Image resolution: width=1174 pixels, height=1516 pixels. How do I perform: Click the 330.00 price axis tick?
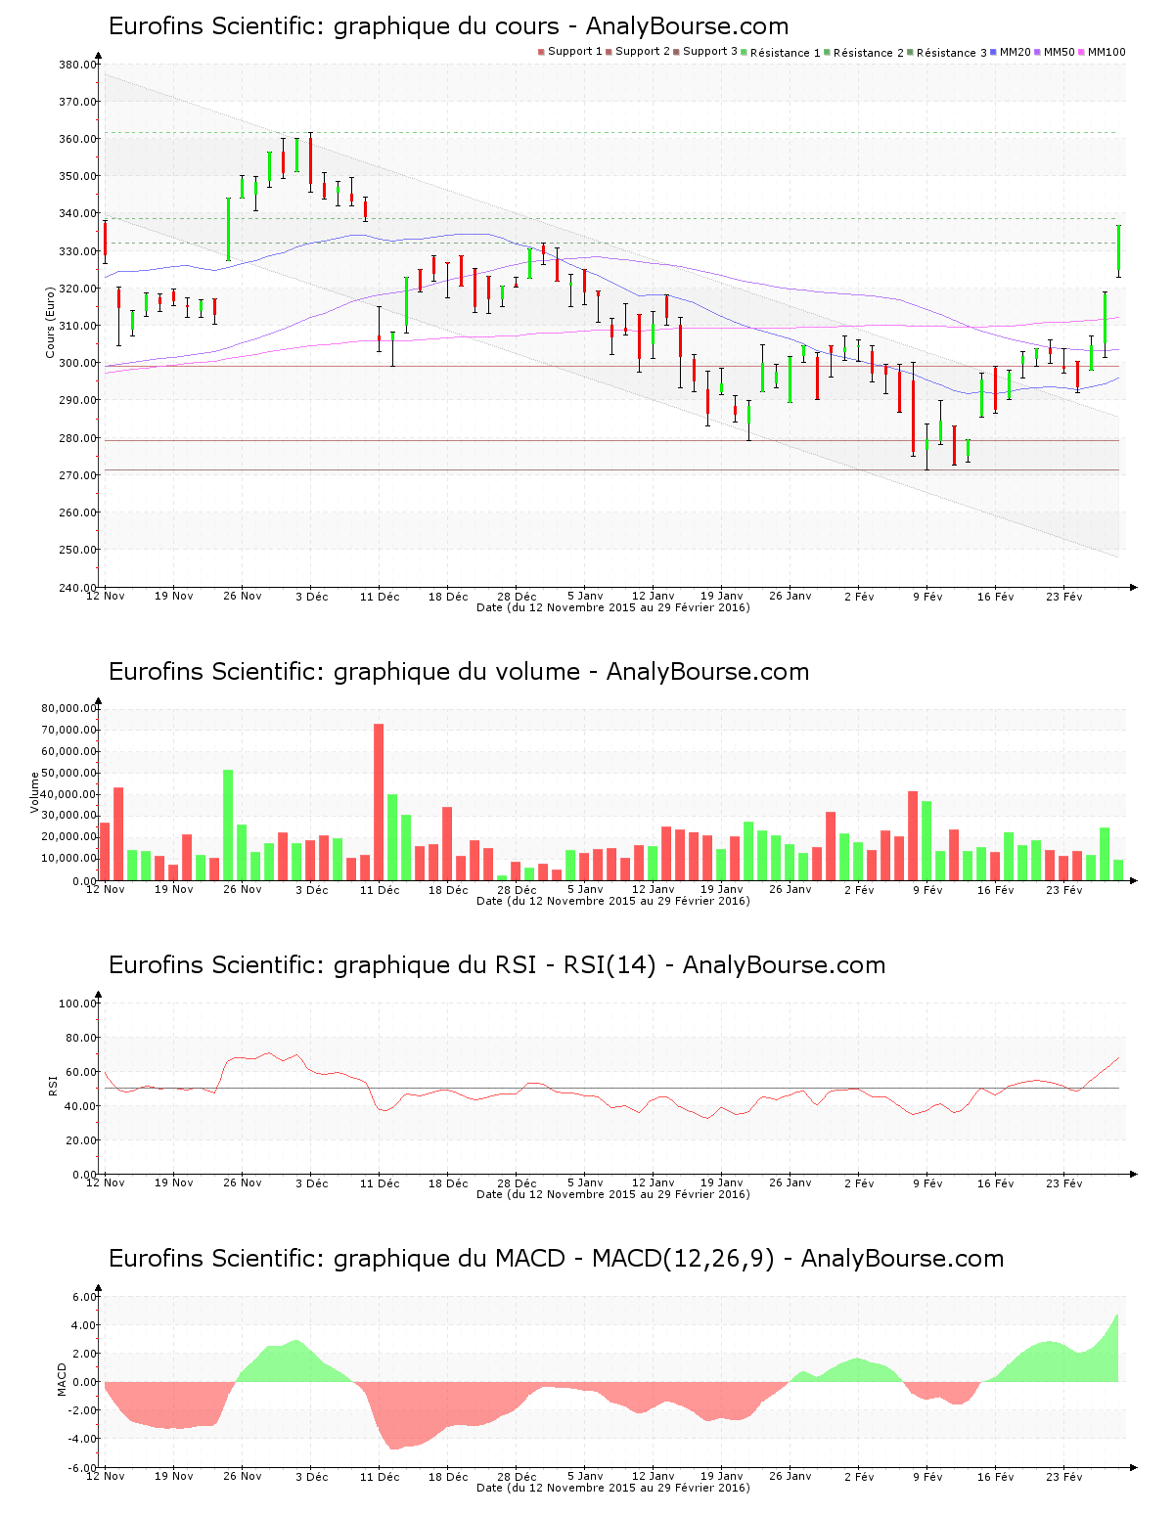(x=78, y=251)
